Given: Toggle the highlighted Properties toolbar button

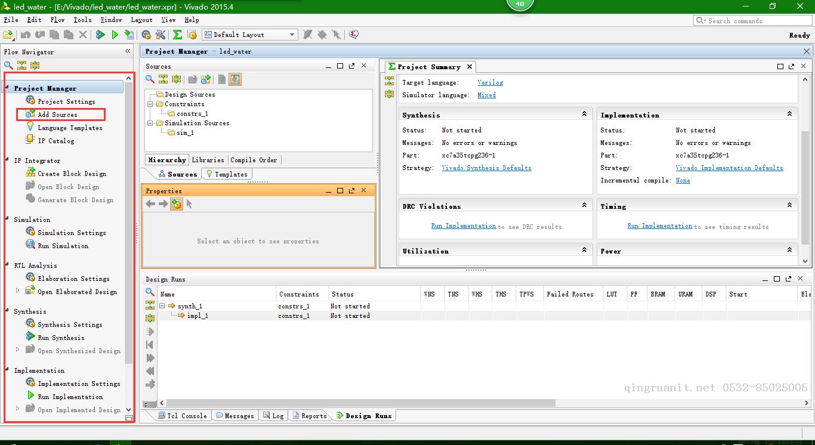Looking at the screenshot, I should 177,204.
